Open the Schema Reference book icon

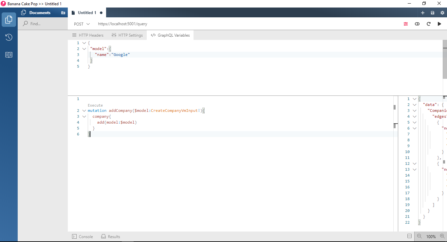[x=9, y=54]
